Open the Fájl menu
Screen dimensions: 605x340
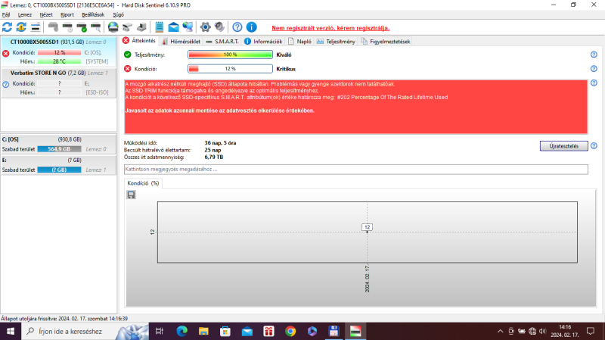pyautogui.click(x=6, y=14)
